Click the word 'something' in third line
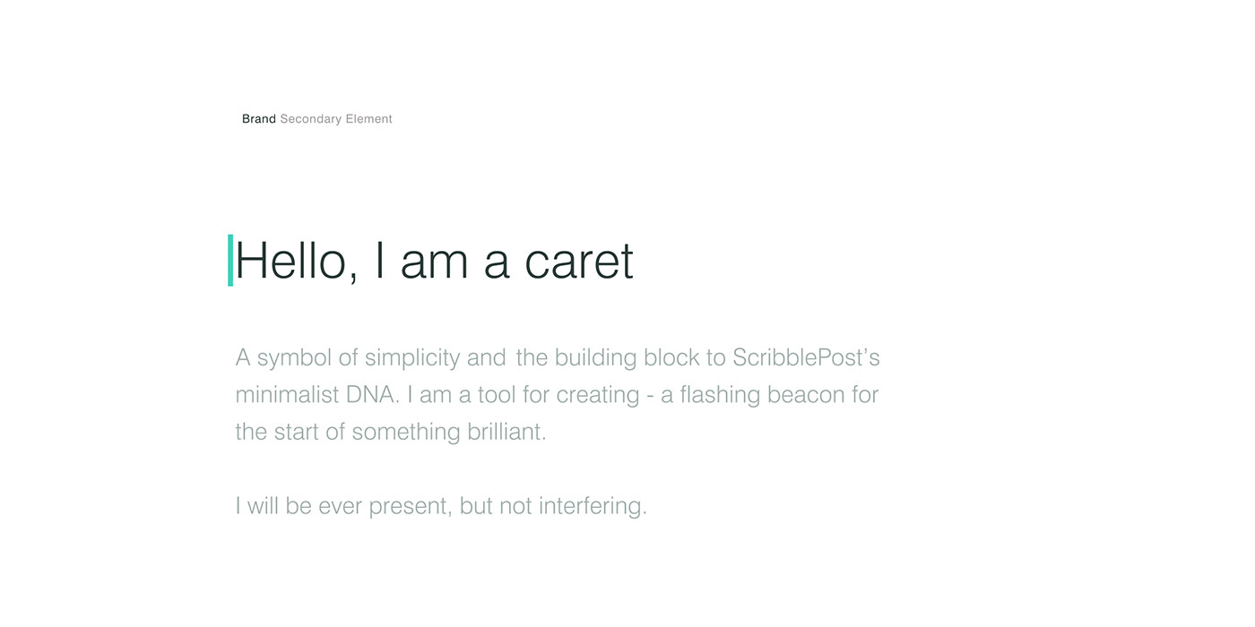Screen dimensions: 1255x627 pyautogui.click(x=406, y=434)
